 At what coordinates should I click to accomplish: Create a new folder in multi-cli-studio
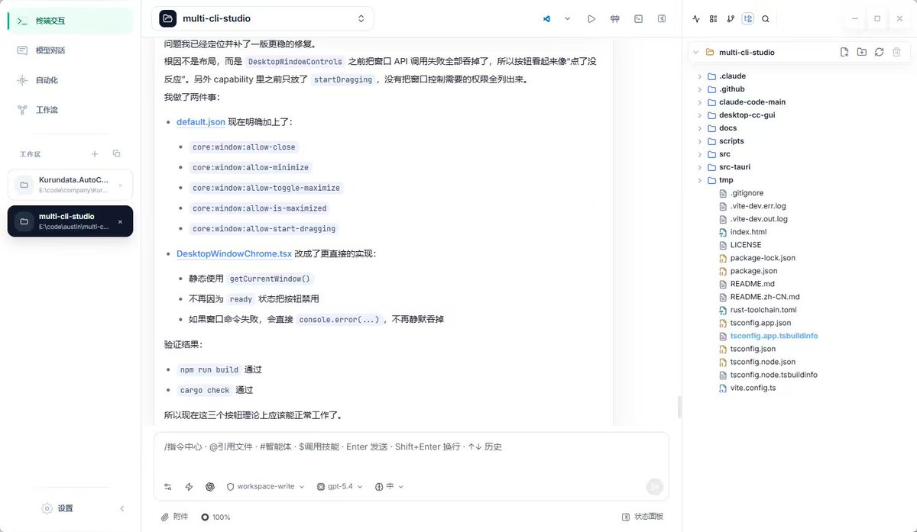[862, 52]
